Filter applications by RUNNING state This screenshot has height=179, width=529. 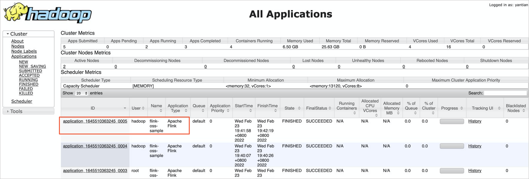coord(28,80)
